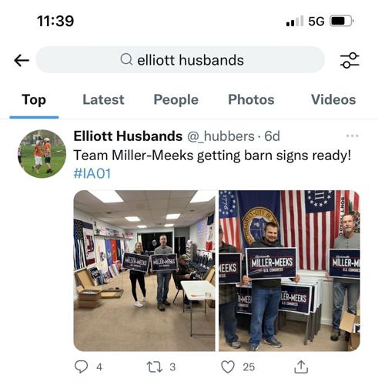Retweet the Miller-Meeks post
Image resolution: width=378 pixels, height=385 pixels.
tap(154, 367)
